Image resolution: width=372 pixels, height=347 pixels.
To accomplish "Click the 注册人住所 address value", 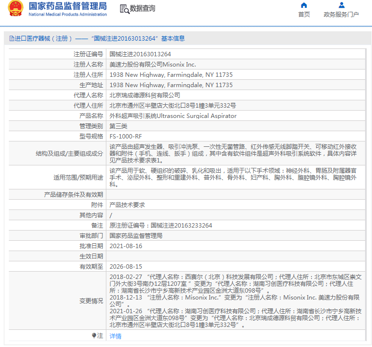I will [171, 75].
